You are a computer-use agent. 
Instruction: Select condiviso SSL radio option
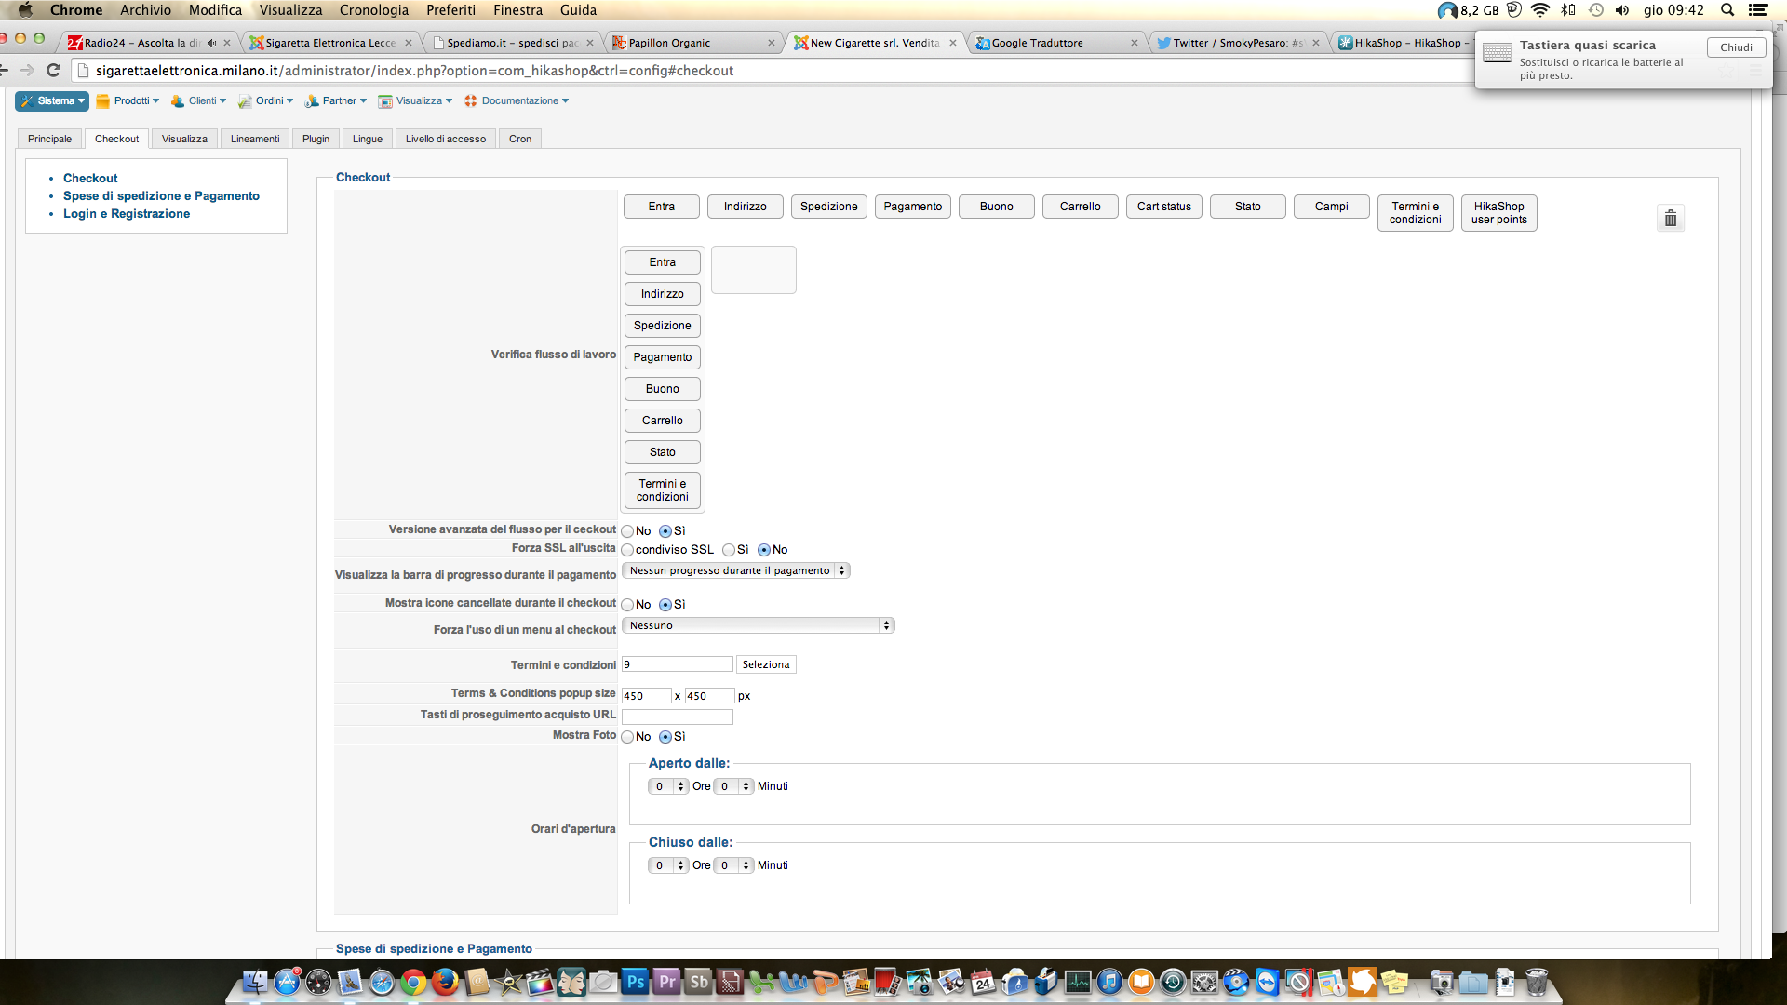point(628,550)
